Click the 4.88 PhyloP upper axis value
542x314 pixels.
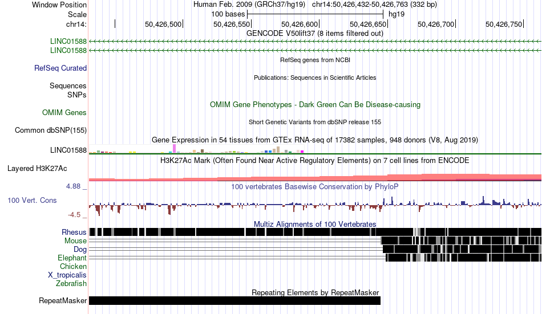73,186
